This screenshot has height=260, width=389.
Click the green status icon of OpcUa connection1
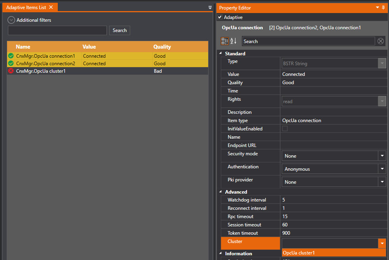click(x=11, y=56)
